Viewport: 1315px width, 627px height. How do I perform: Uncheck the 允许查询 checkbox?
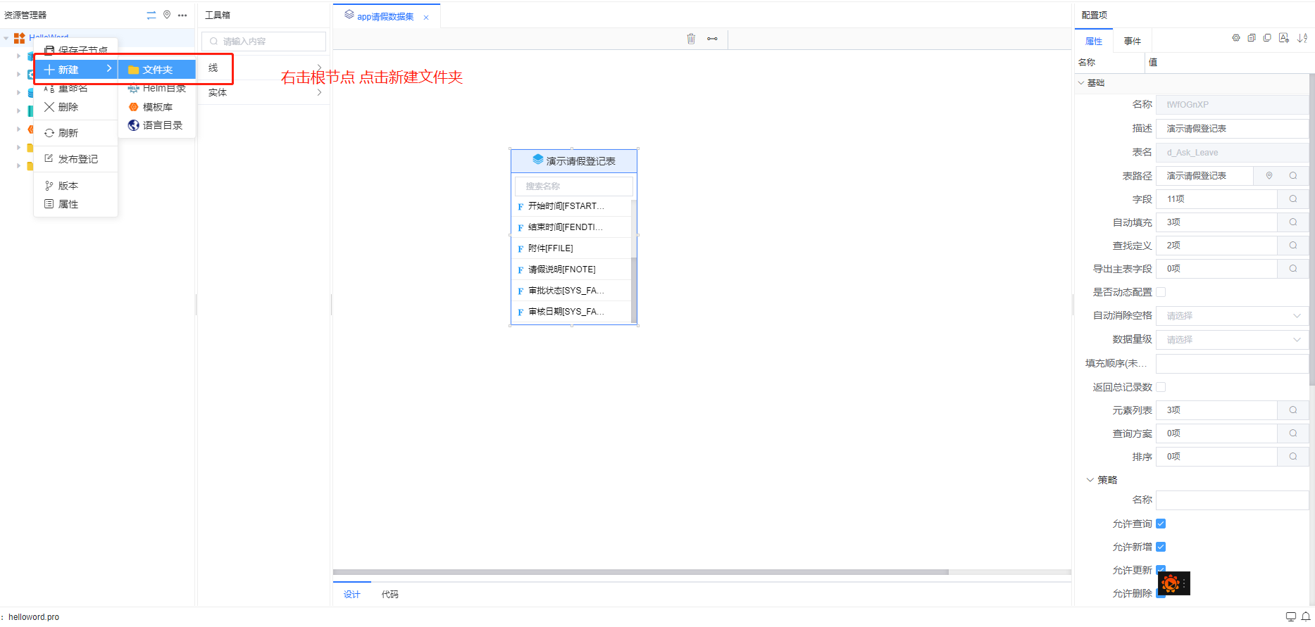click(1161, 524)
